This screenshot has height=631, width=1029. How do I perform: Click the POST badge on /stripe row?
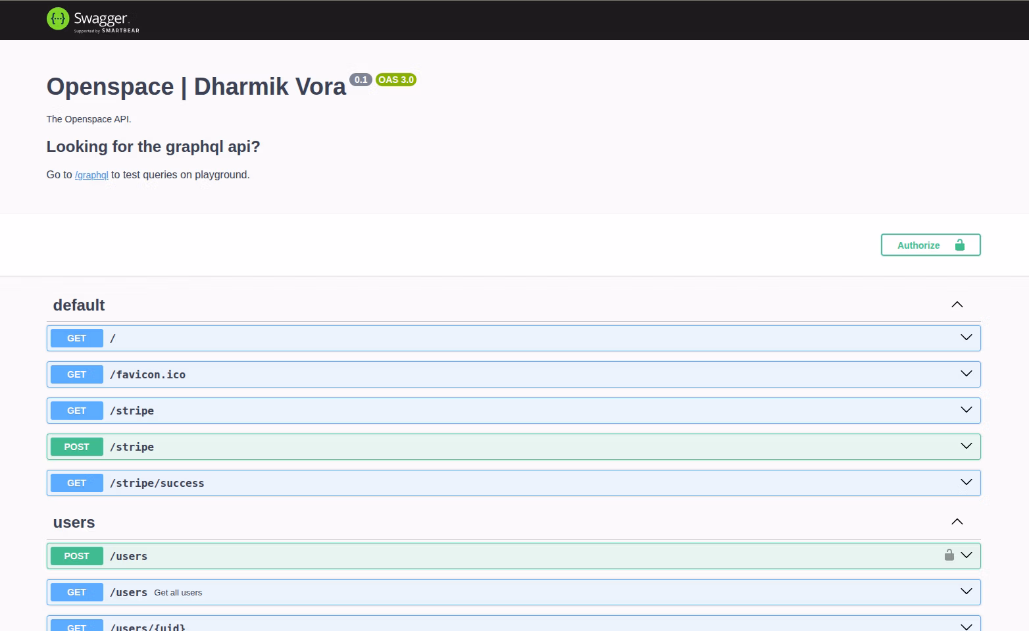click(x=77, y=447)
